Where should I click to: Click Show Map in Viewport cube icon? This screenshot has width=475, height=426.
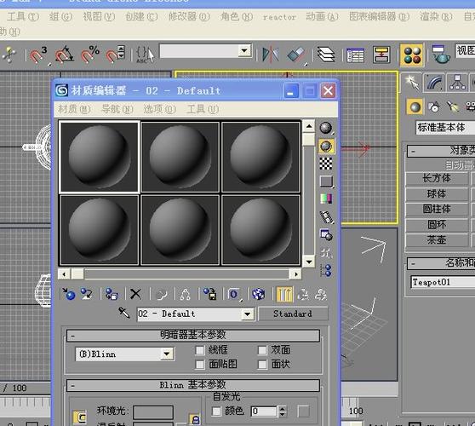point(258,294)
